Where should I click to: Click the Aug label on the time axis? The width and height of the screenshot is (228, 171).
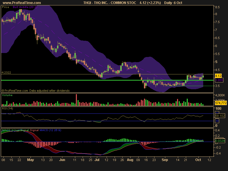(x=130, y=160)
